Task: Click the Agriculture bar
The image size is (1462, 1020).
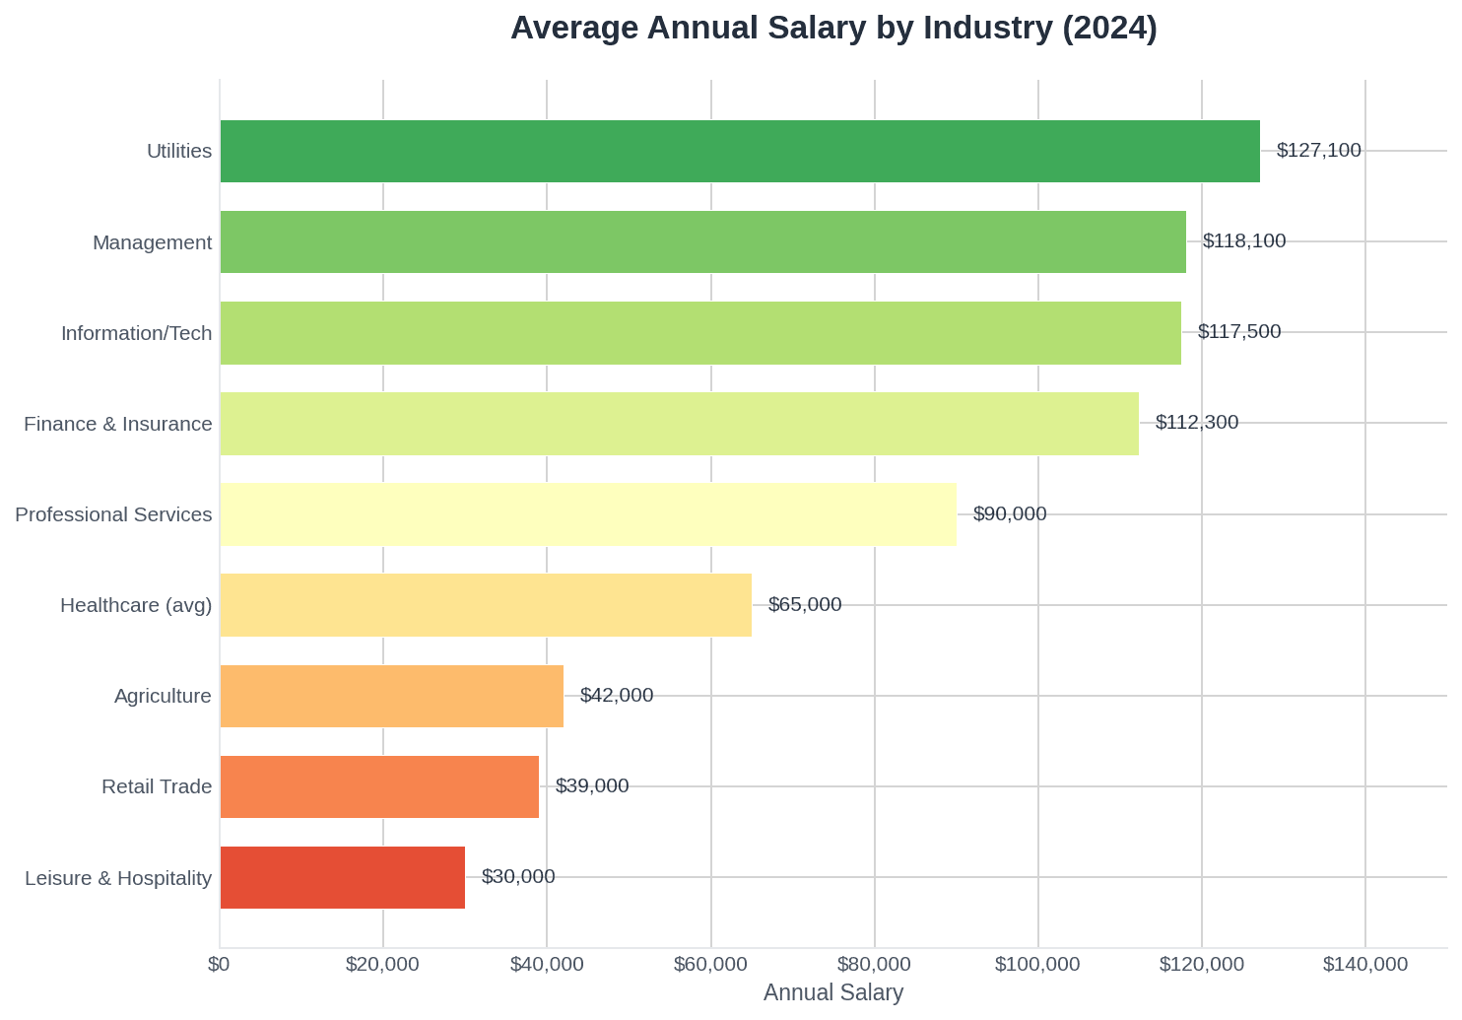Action: click(x=392, y=696)
